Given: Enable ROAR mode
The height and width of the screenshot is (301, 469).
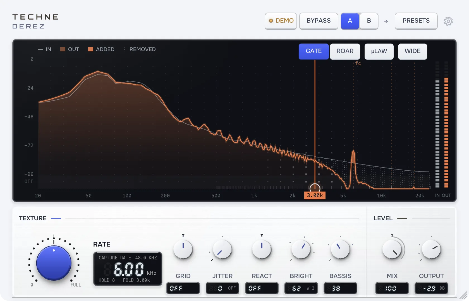Looking at the screenshot, I should [x=345, y=51].
